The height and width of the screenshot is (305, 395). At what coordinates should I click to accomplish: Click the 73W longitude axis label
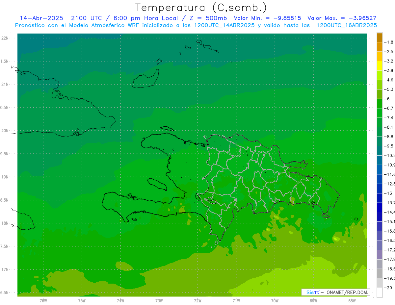point(159,300)
